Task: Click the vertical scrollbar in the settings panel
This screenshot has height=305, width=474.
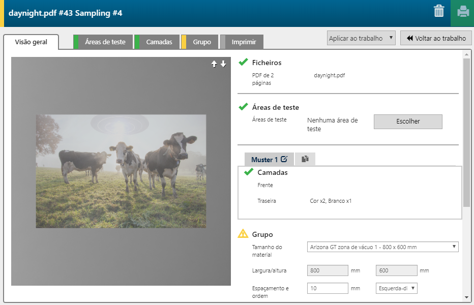Action: (466, 132)
